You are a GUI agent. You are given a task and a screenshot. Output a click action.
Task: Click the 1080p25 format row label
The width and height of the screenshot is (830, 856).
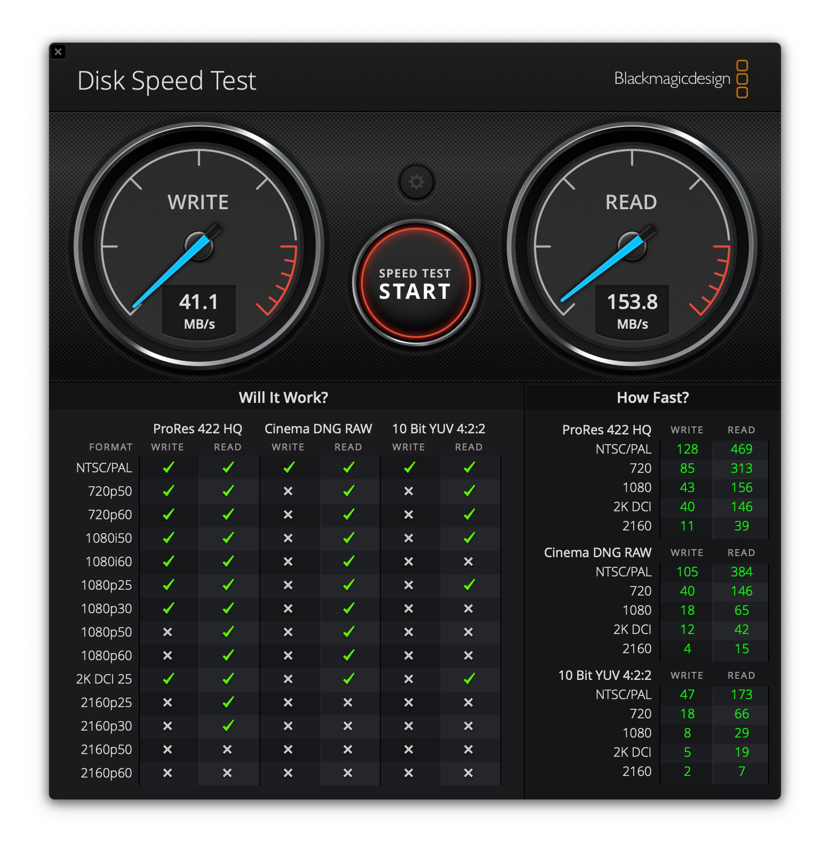pyautogui.click(x=106, y=585)
